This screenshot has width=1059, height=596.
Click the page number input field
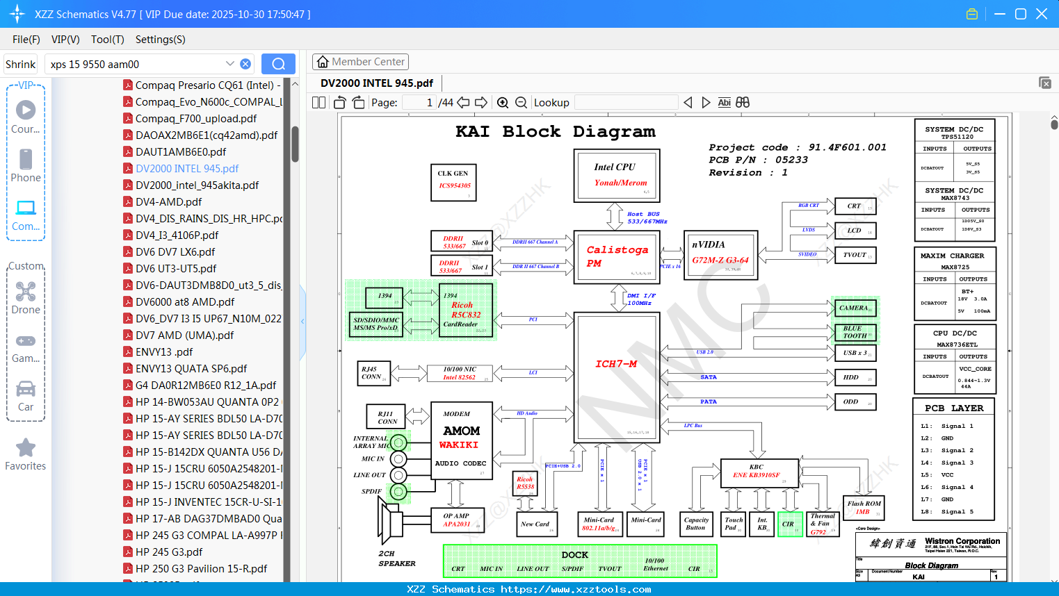[419, 103]
